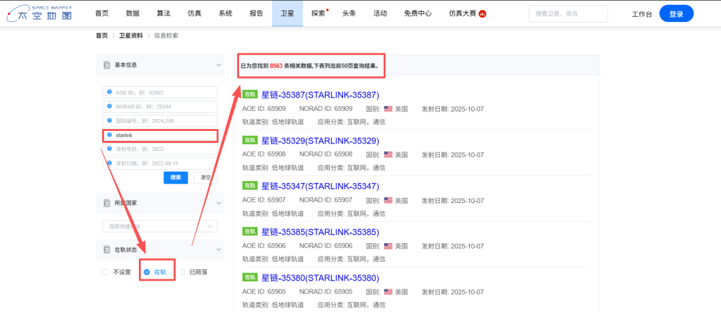Click the 所属国家 panel document icon
The width and height of the screenshot is (721, 312).
tap(107, 203)
